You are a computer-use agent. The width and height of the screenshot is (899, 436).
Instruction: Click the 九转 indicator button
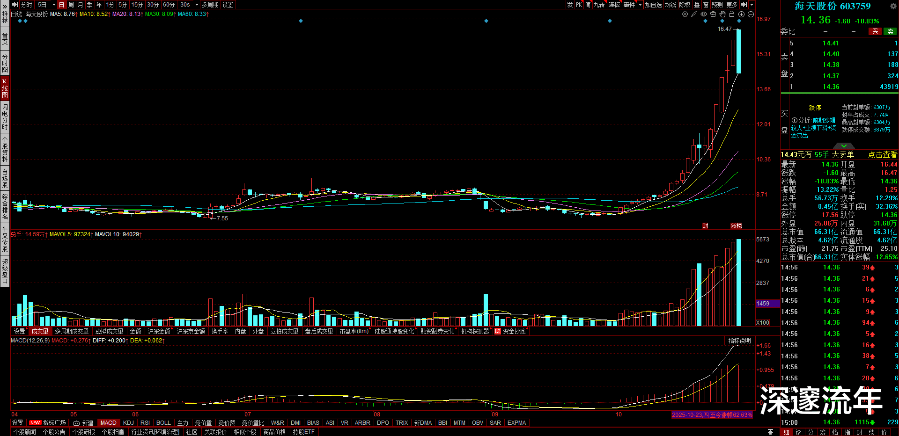coord(599,5)
